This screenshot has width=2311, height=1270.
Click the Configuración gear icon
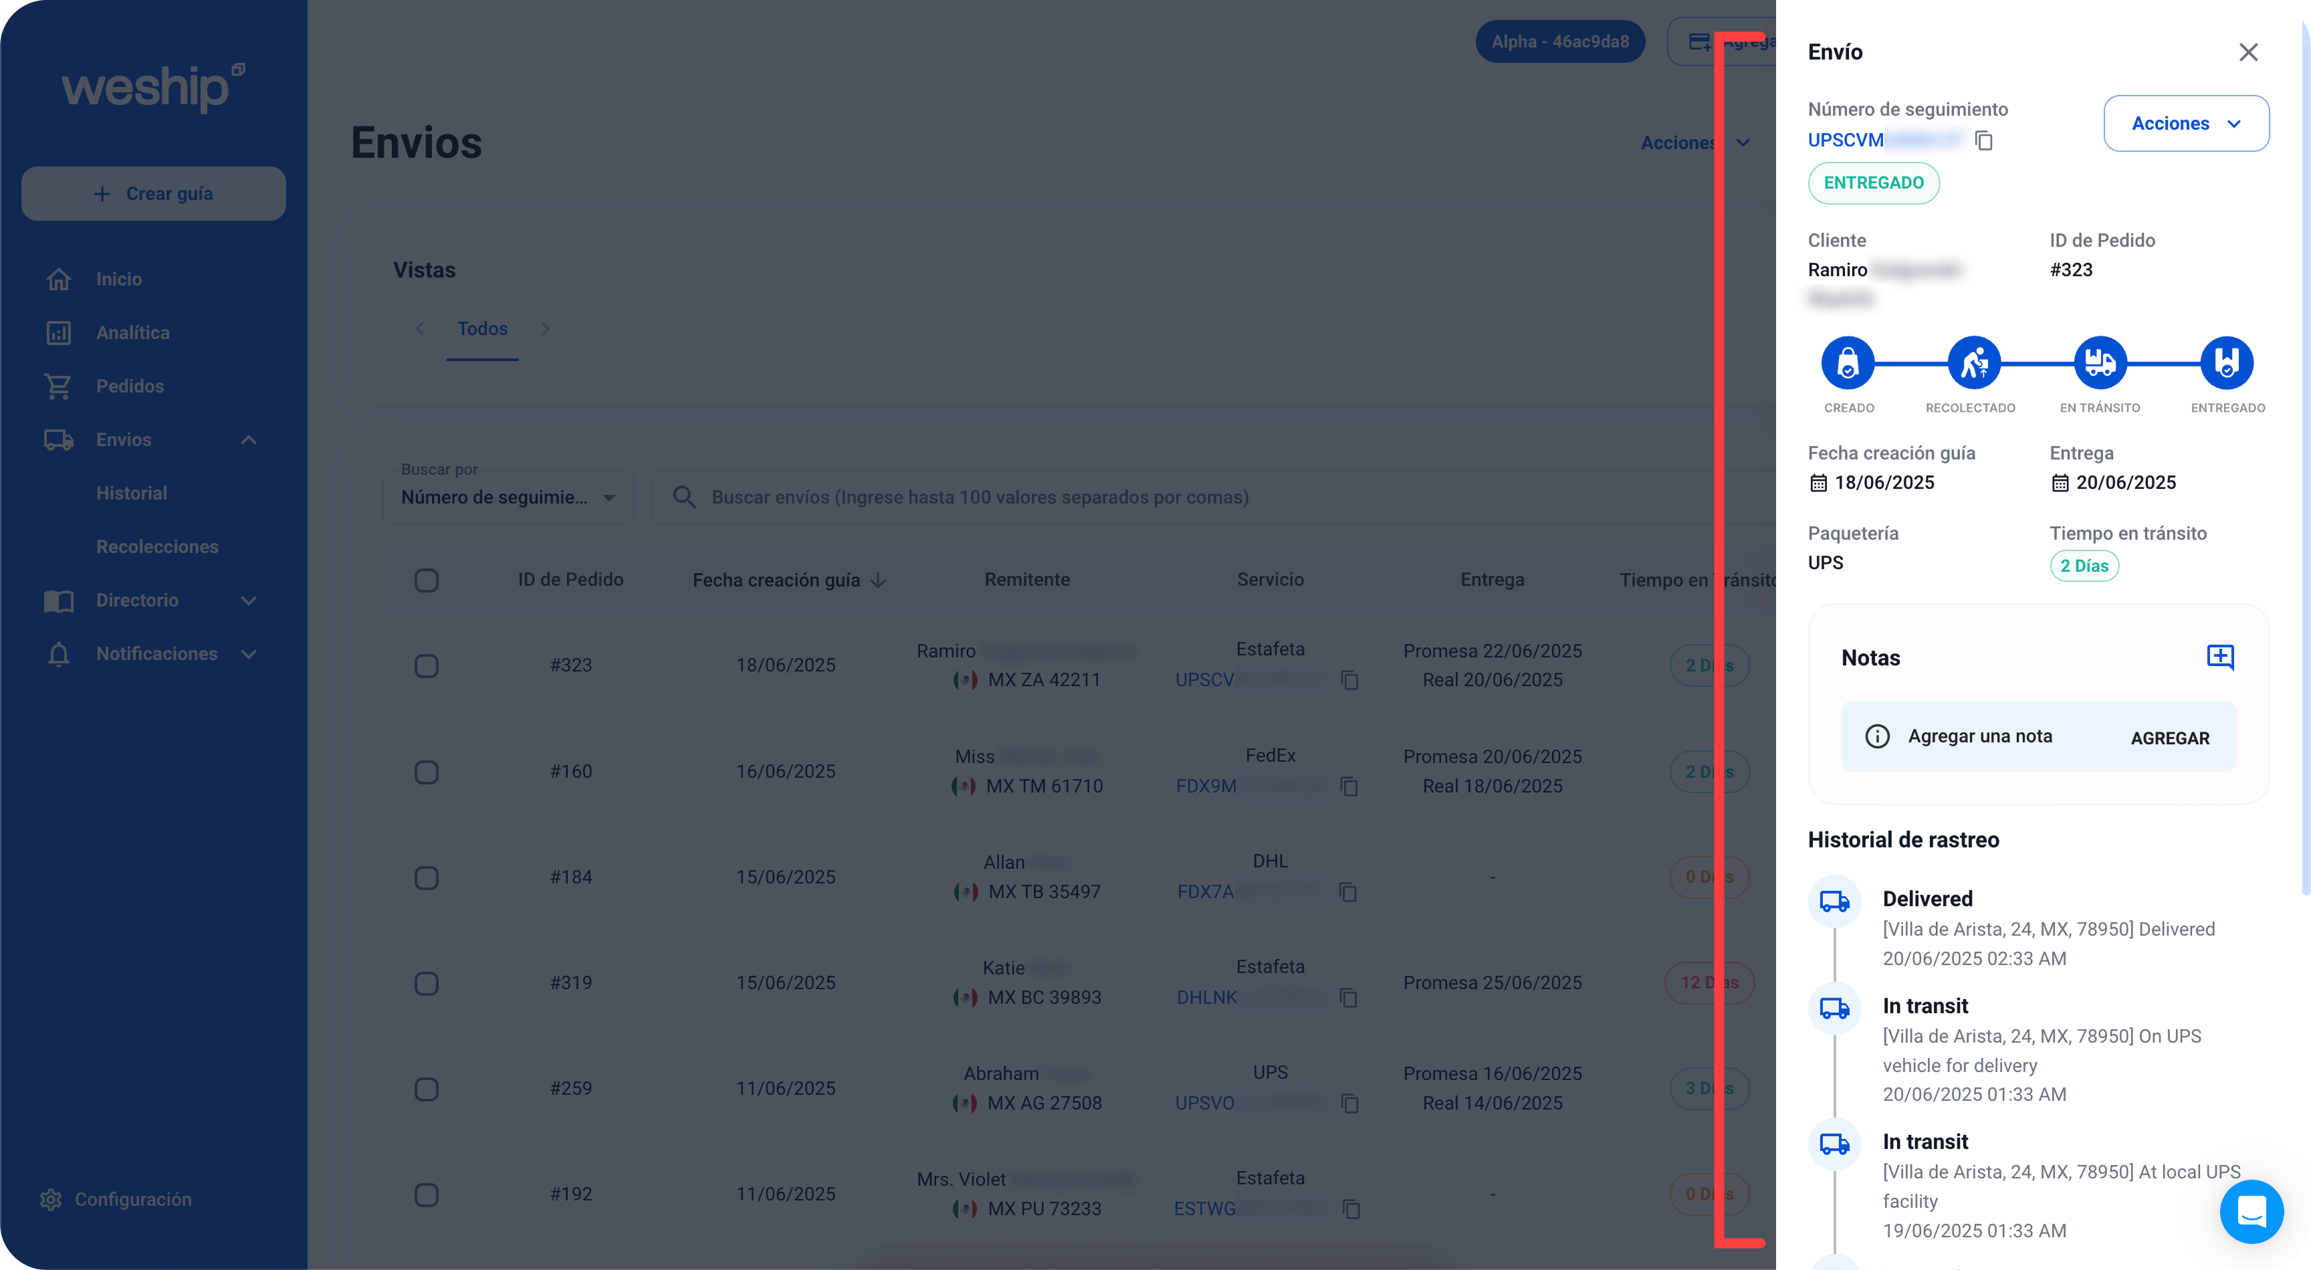pyautogui.click(x=50, y=1199)
